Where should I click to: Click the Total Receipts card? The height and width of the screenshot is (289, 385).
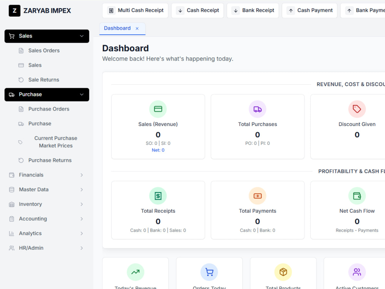(x=158, y=210)
